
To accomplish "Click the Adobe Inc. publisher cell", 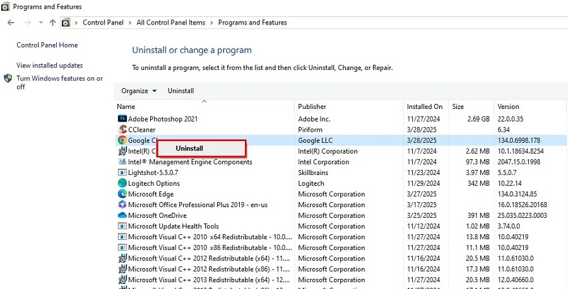I will point(314,119).
